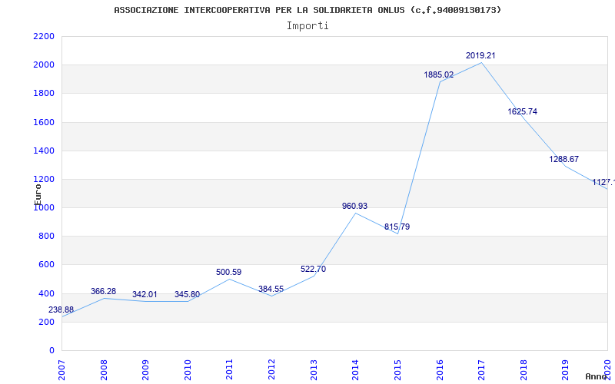Click the Importi chart subtitle
The width and height of the screenshot is (615, 384).
[x=307, y=26]
